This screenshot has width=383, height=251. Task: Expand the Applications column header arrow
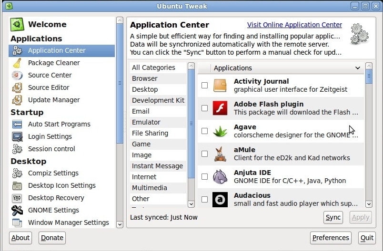358,68
